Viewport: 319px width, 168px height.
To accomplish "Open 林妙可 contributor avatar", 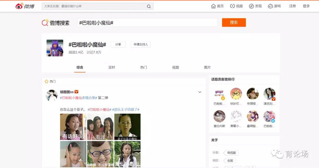I will pos(236,94).
